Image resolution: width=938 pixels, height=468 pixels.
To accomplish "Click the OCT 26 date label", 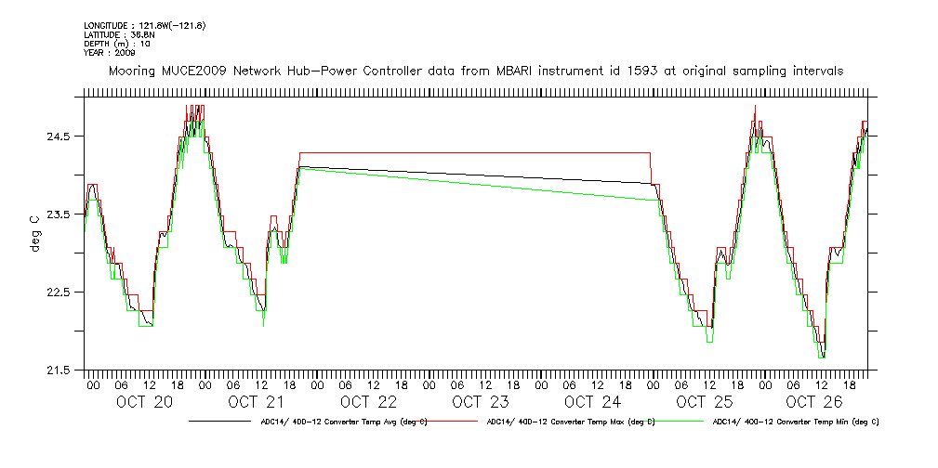I will 814,402.
